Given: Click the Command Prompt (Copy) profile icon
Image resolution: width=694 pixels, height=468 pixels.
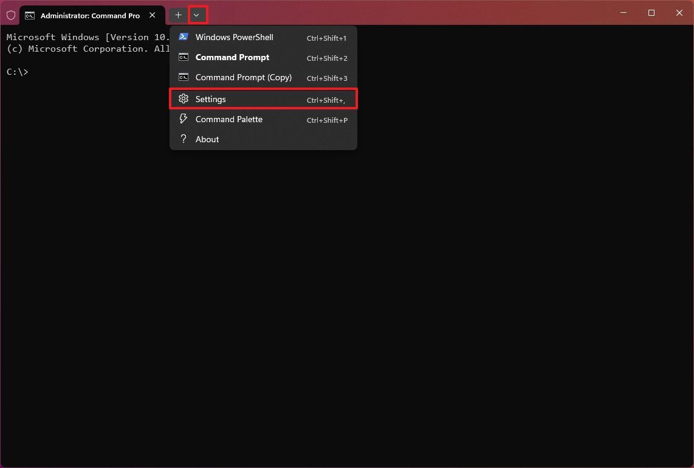Looking at the screenshot, I should coord(183,77).
